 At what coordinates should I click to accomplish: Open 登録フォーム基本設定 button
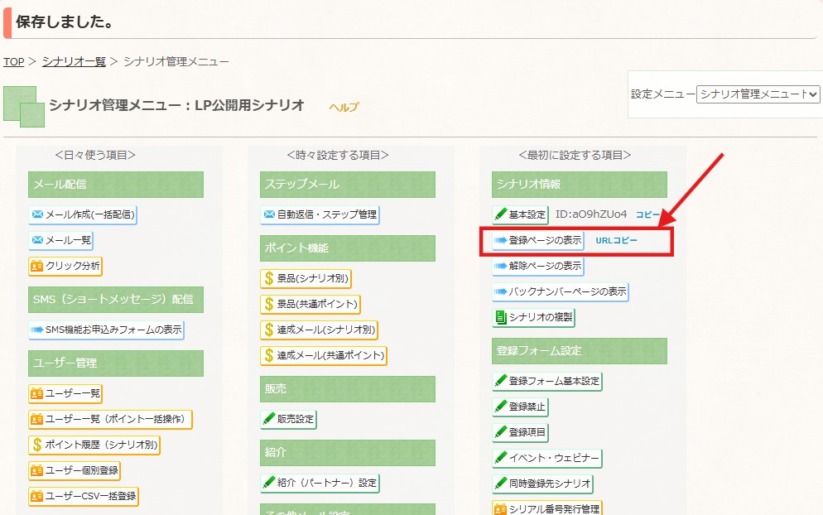coord(547,381)
